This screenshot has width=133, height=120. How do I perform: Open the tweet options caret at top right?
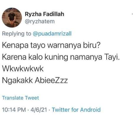132,14
